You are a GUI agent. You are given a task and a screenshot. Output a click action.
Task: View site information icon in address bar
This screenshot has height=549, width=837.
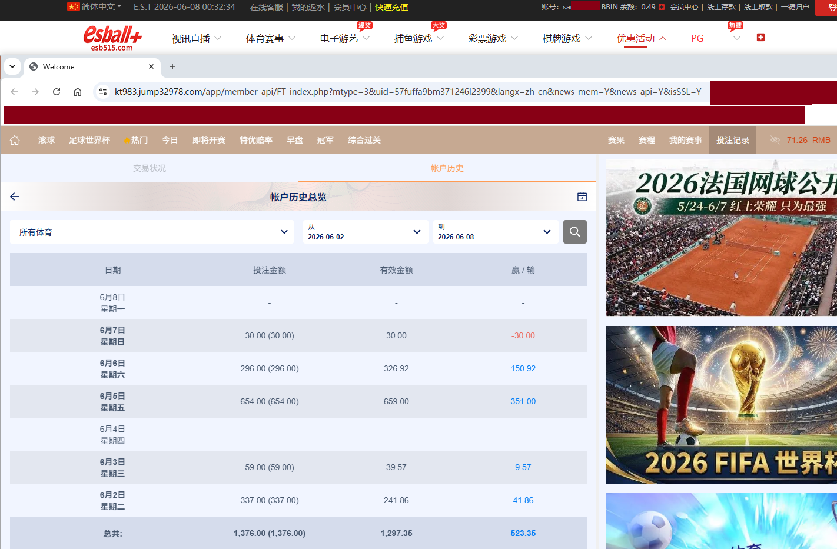pos(103,92)
